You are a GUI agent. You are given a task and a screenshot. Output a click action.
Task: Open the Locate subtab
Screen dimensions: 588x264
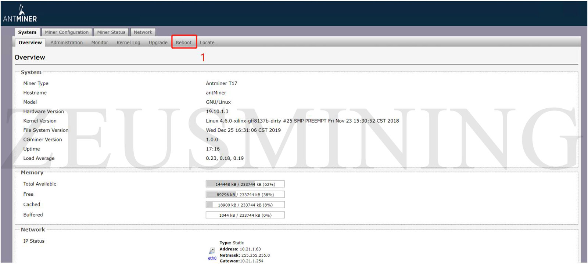point(207,43)
